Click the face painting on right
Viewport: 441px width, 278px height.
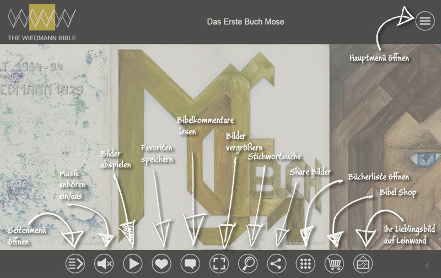pos(385,146)
